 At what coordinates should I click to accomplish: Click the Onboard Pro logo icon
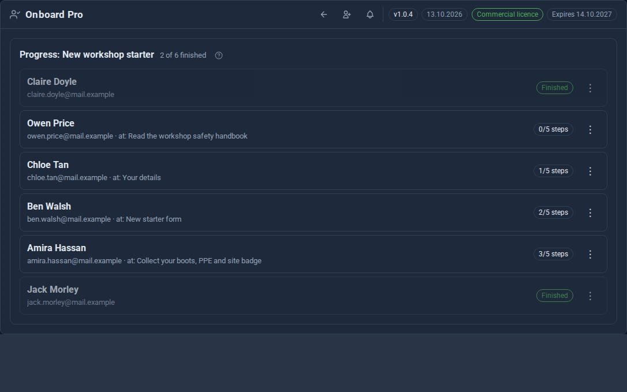15,14
